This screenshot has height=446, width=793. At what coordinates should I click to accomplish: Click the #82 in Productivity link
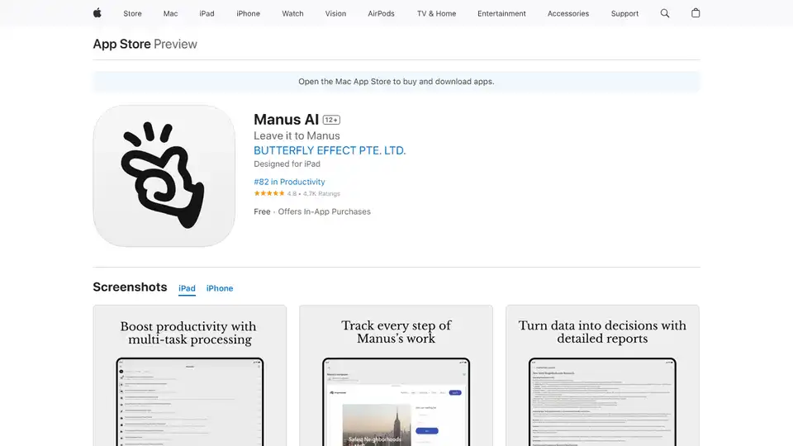pos(289,182)
